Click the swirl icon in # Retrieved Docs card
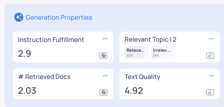 click(104, 92)
